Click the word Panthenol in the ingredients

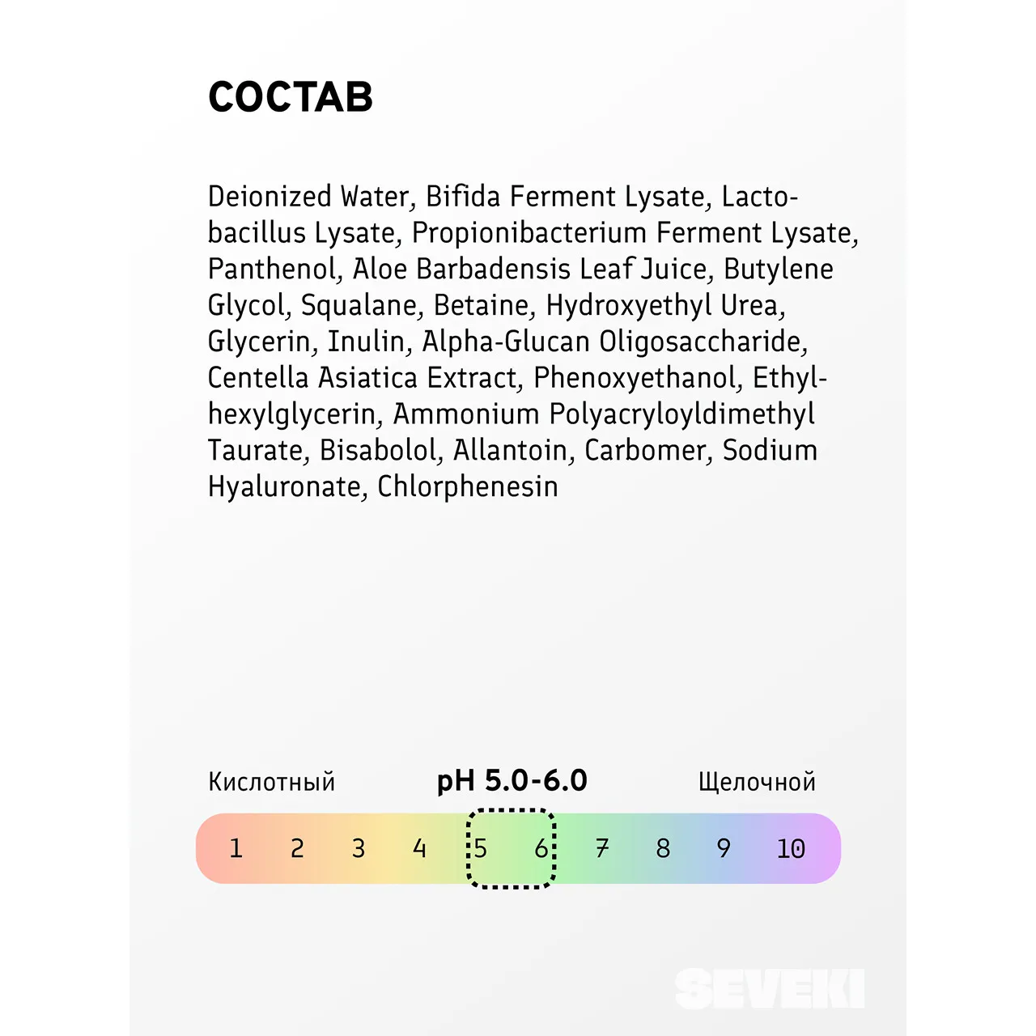tap(272, 269)
